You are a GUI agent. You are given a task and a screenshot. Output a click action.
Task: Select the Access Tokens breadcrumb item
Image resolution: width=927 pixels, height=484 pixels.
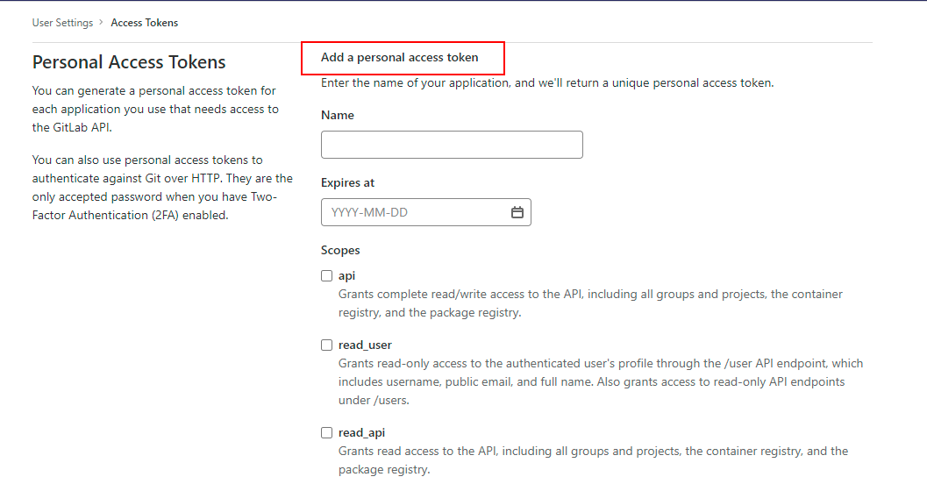145,23
